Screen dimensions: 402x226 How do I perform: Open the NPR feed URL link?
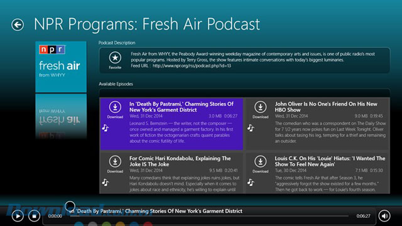tap(192, 66)
